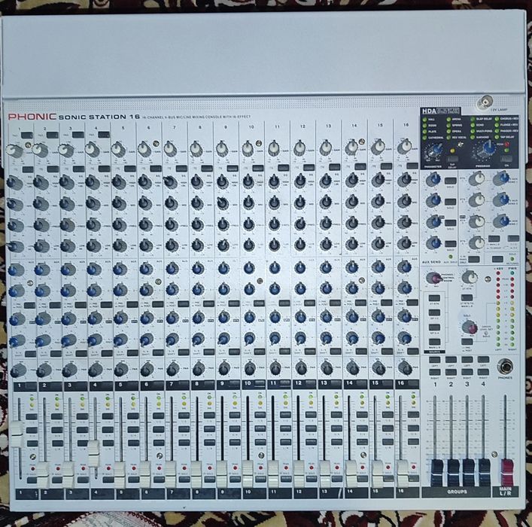
Task: Click channel 14's HIGH EQ knob
Action: (x=352, y=180)
